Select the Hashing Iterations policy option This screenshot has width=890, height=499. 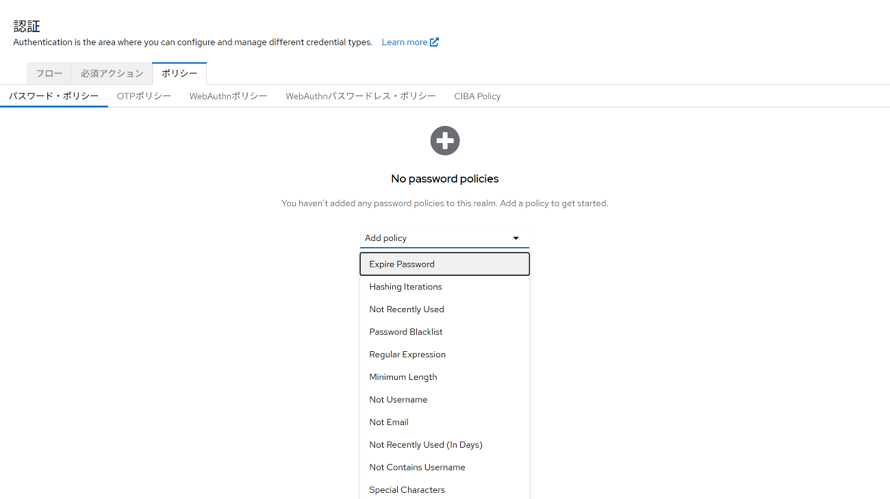click(405, 287)
